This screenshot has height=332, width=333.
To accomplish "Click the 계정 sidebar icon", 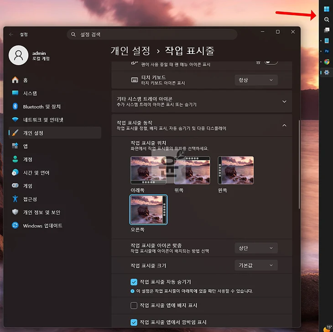I will tap(15, 159).
